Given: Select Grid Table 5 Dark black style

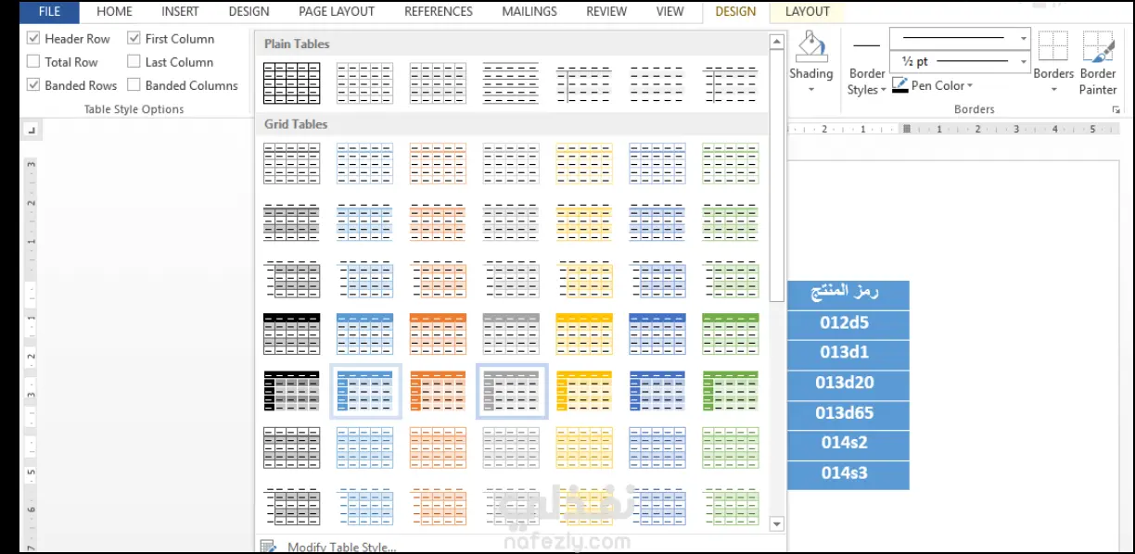Looking at the screenshot, I should [292, 391].
